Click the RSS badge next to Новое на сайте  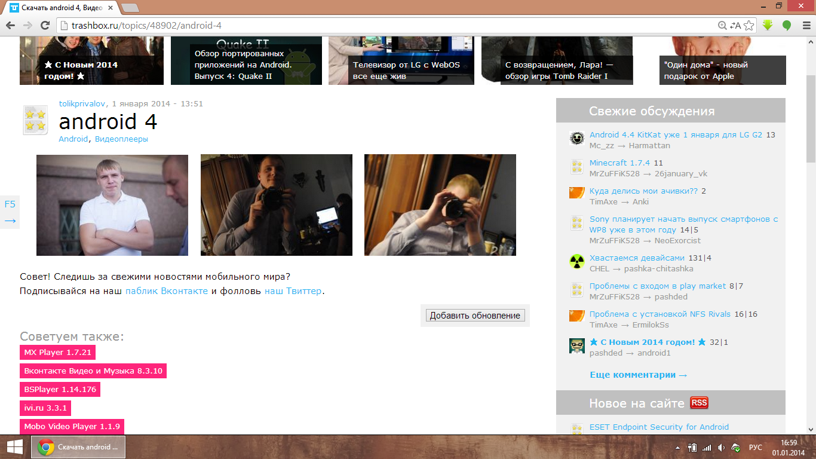coord(699,403)
